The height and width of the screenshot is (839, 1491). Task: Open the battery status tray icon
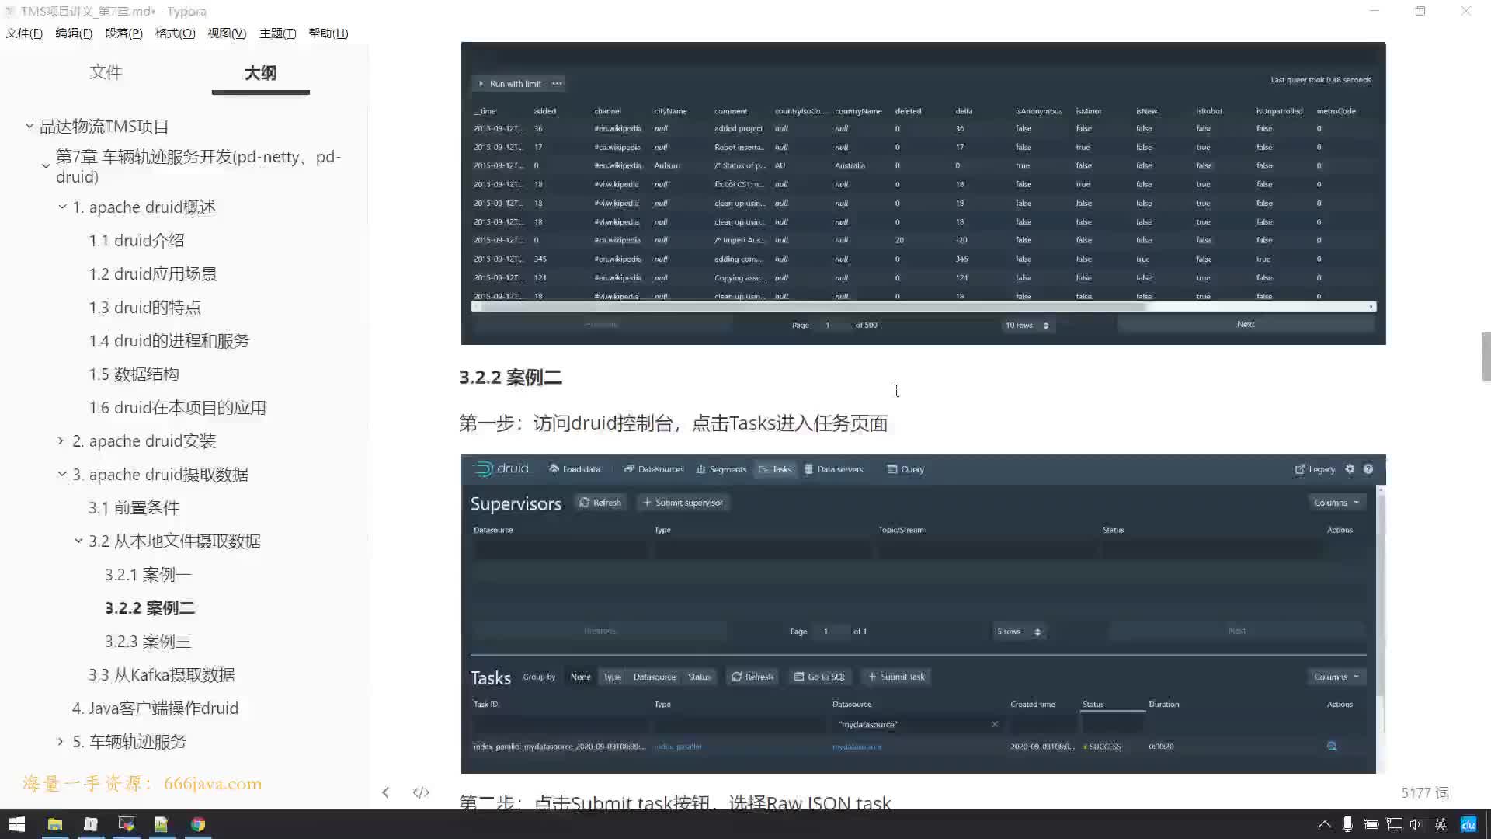(1371, 824)
